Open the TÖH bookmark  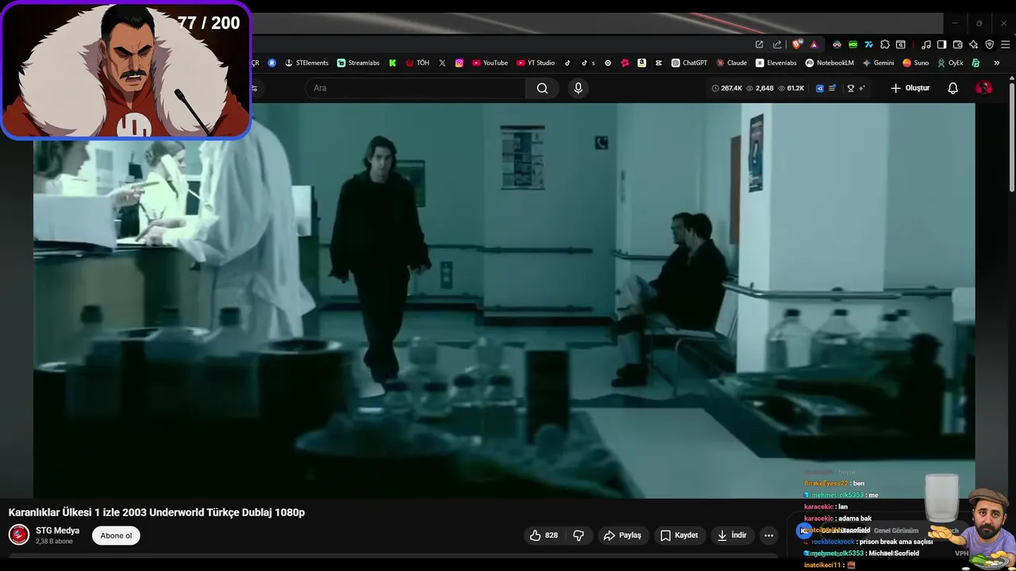click(418, 63)
